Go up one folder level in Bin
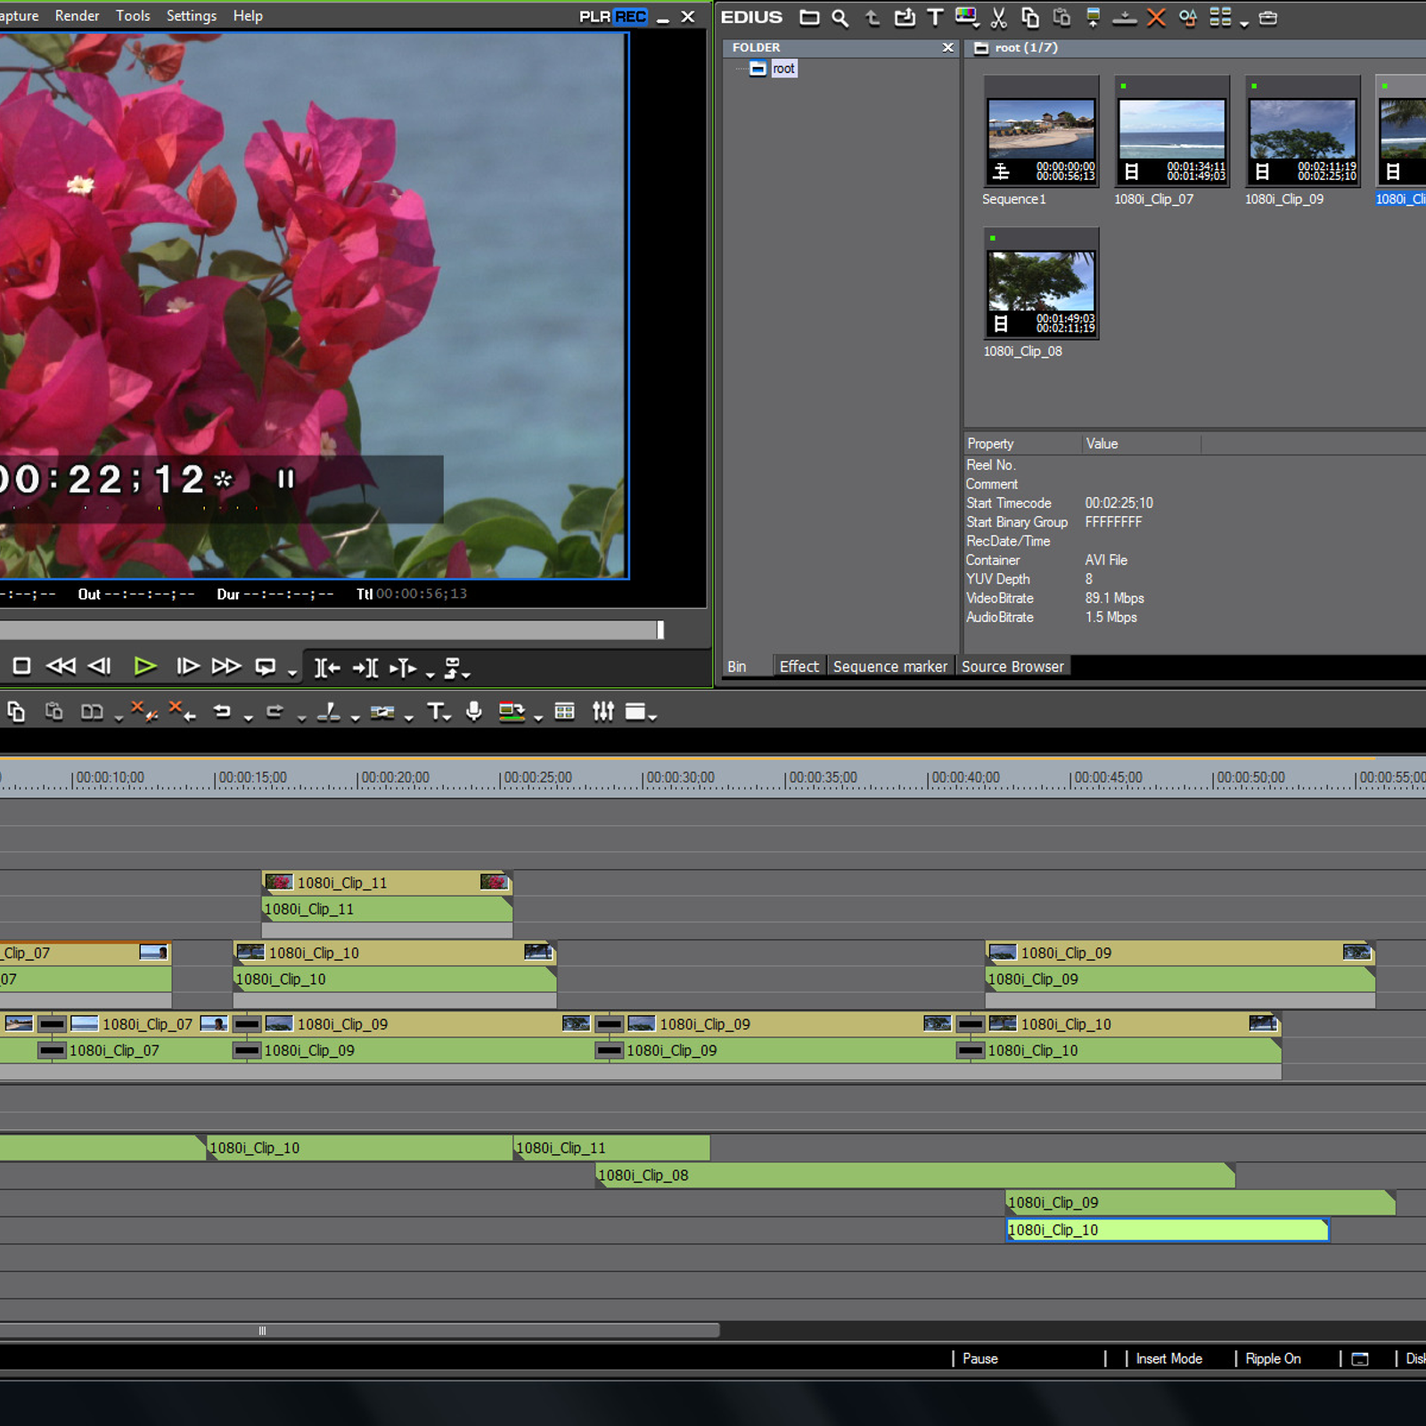Screen dimensions: 1426x1426 (873, 17)
